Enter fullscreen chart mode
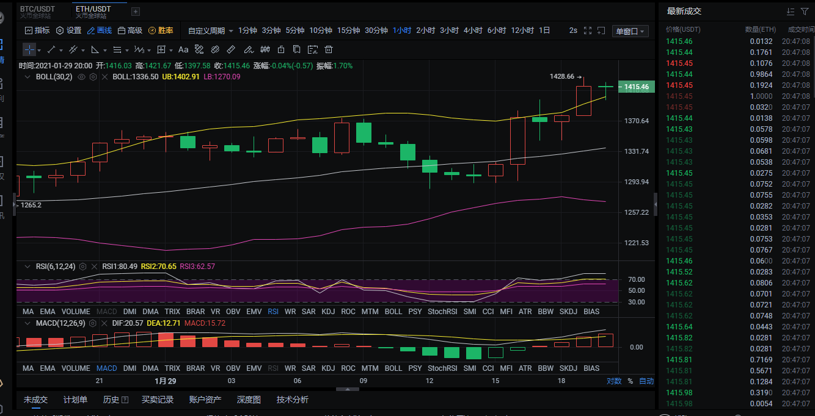 click(588, 30)
